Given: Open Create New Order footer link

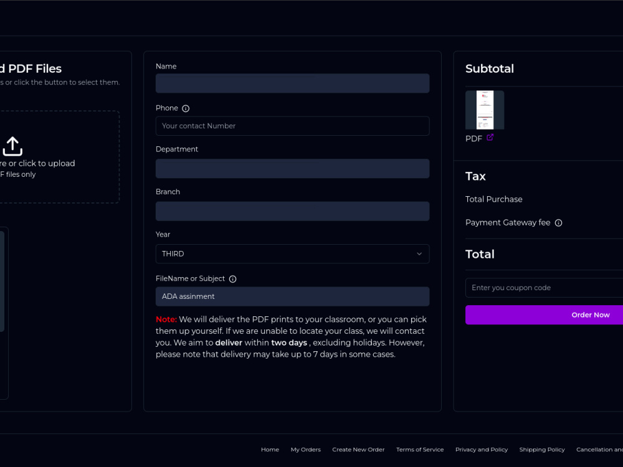Looking at the screenshot, I should (358, 450).
